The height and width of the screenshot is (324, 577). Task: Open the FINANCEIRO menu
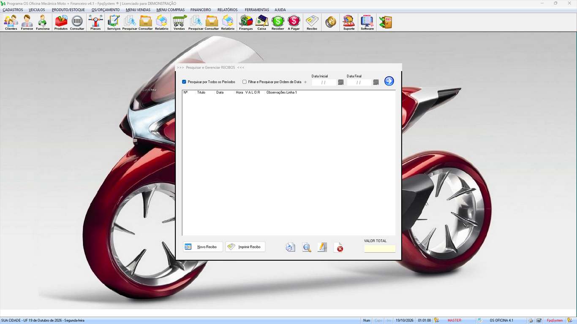coord(201,10)
